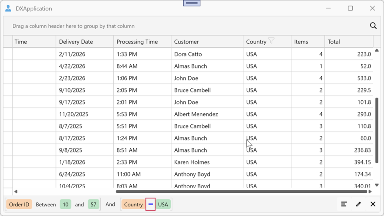
Task: Select delivery date 4/22/2026 cell
Action: click(85, 66)
